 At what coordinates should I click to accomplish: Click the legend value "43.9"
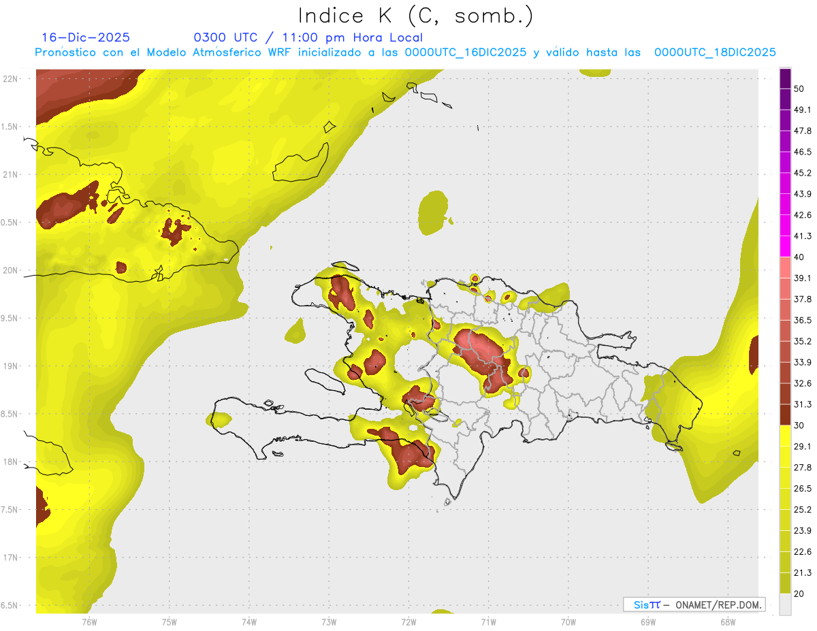click(803, 194)
